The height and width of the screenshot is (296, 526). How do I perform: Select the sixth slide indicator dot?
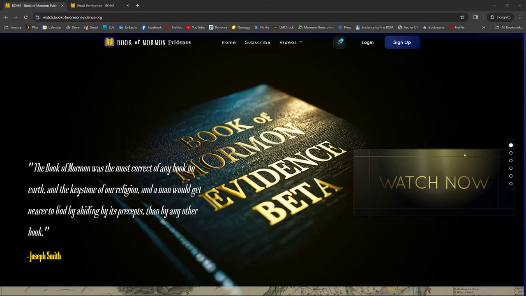pos(511,184)
